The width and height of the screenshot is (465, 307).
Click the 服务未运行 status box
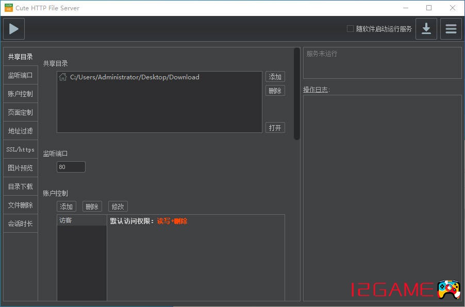[x=383, y=63]
